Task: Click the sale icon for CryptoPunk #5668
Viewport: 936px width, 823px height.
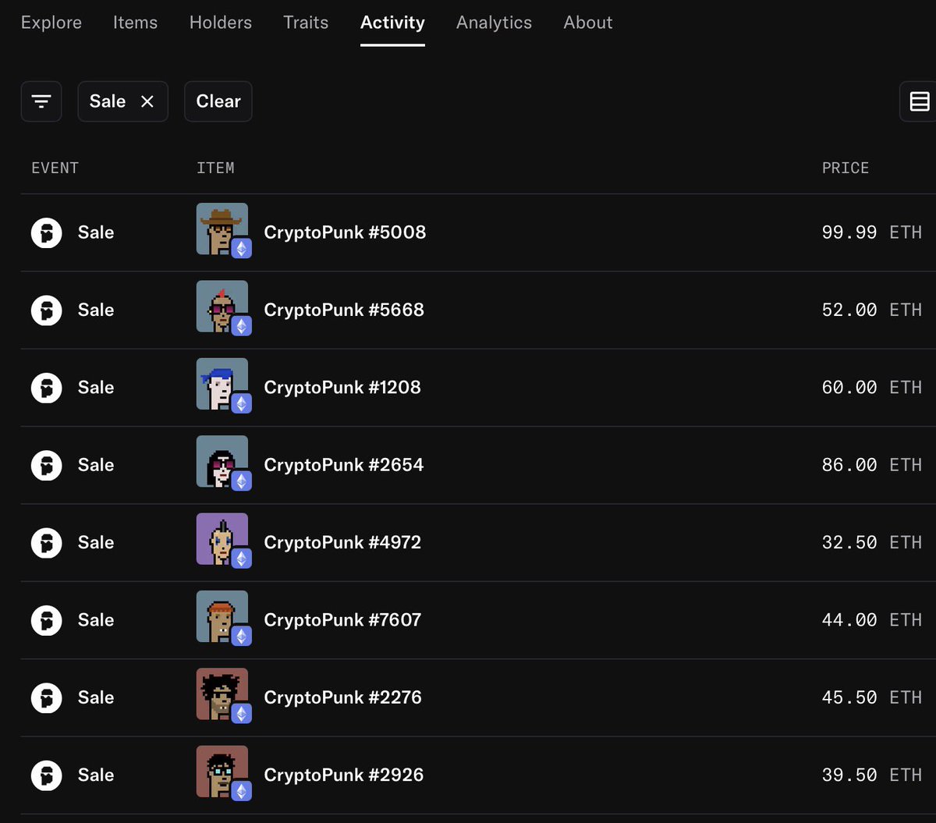Action: (46, 310)
